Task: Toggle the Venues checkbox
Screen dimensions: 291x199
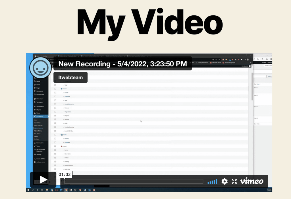Action: (x=55, y=108)
